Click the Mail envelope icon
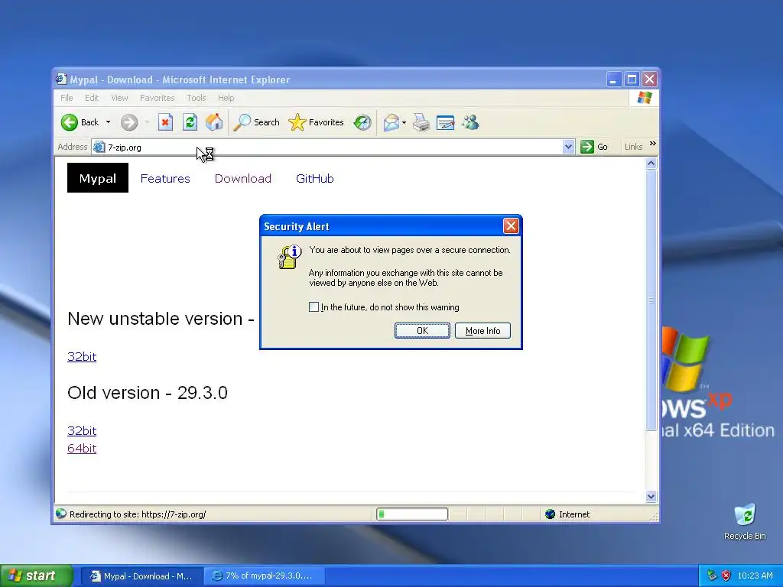The image size is (783, 587). point(391,122)
